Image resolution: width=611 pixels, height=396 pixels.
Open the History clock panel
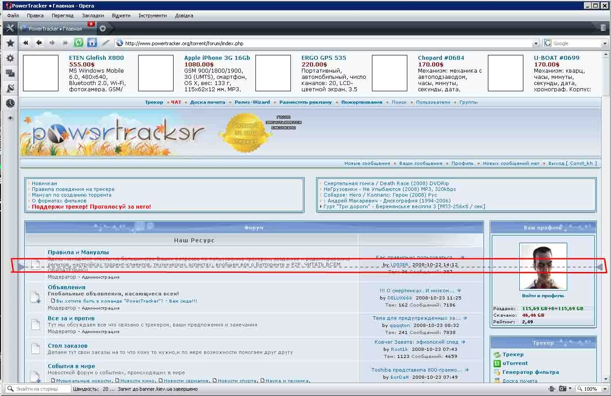coord(10,103)
